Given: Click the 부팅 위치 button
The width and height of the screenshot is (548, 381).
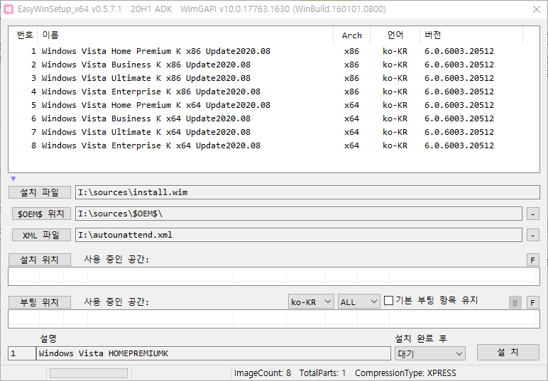Looking at the screenshot, I should (40, 302).
